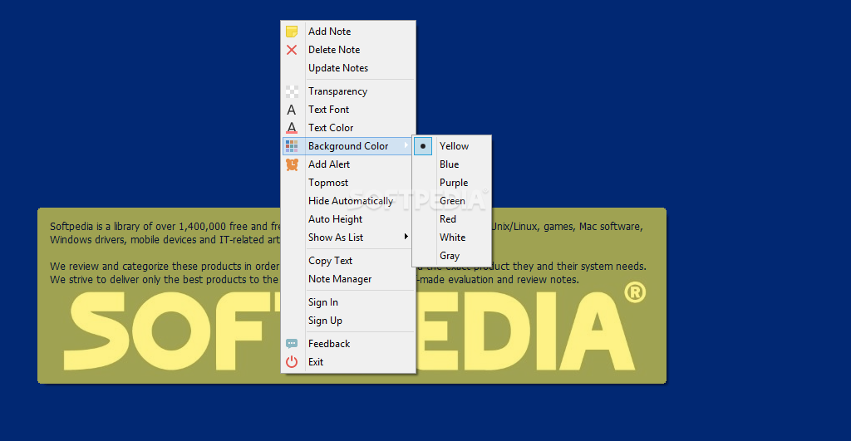Click the orange alarm clock Add Alert icon
Viewport: 851px width, 441px height.
pos(292,164)
